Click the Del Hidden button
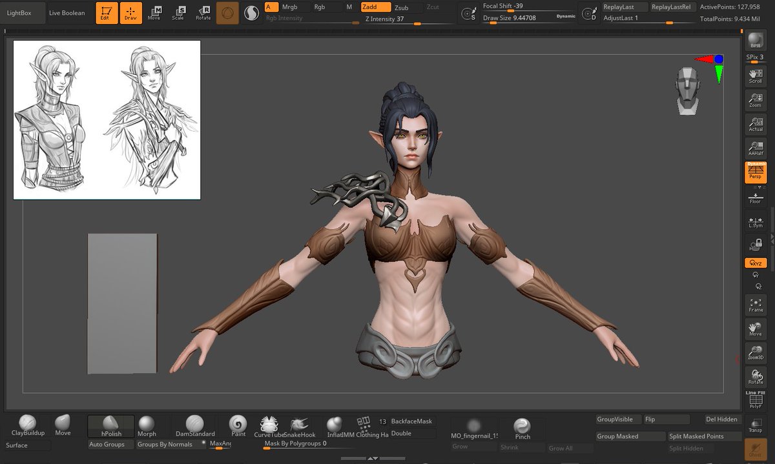The height and width of the screenshot is (464, 775). [721, 419]
